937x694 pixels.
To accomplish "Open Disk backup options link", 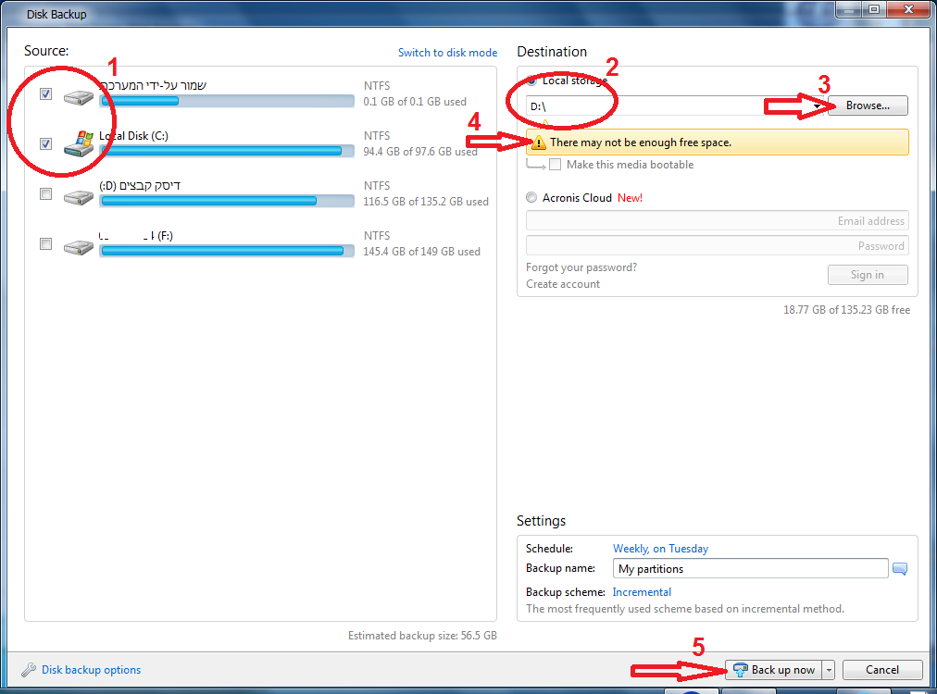I will pos(92,670).
